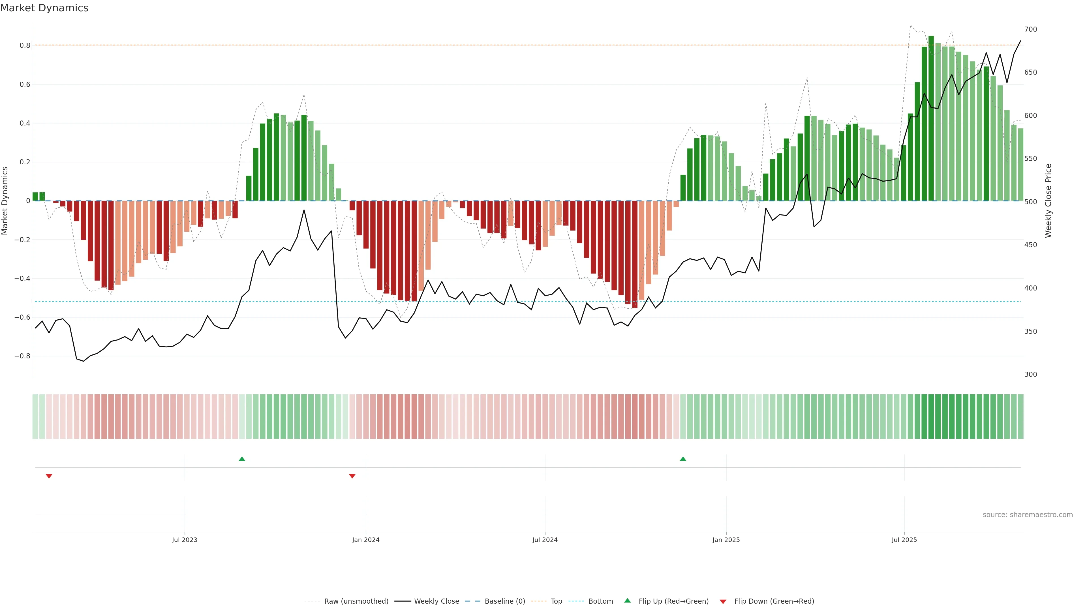Click the red Flip Down marker near Jan 2024
1087x611 pixels.
tap(352, 476)
